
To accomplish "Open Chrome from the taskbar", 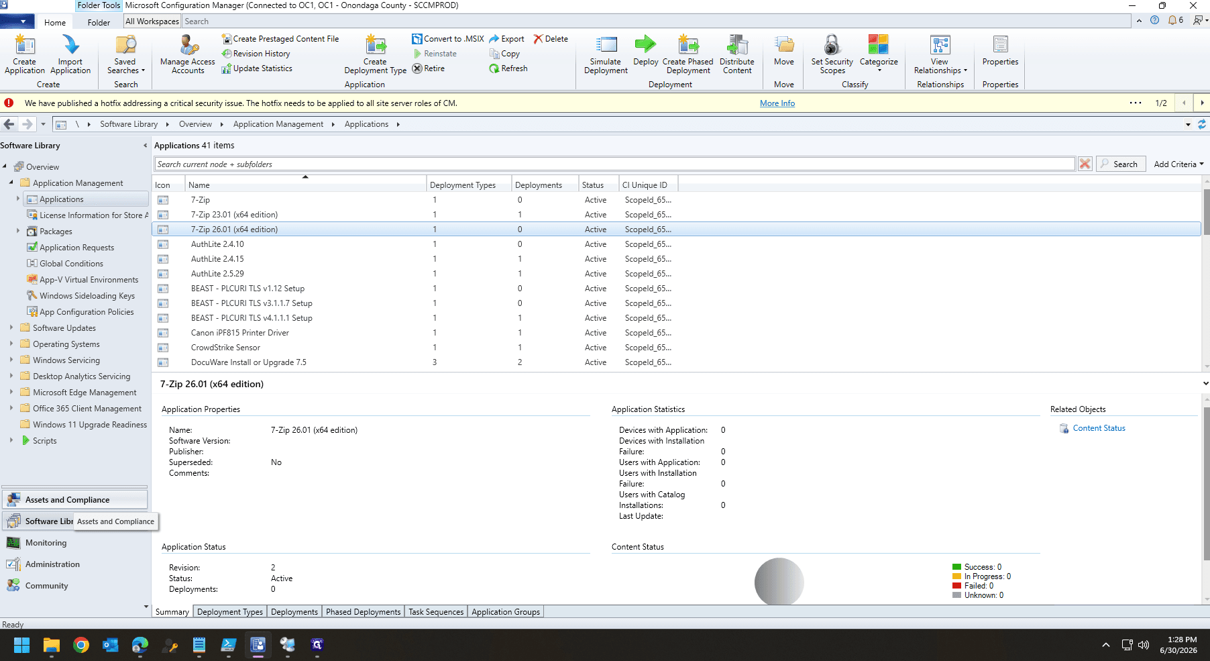I will pos(81,645).
